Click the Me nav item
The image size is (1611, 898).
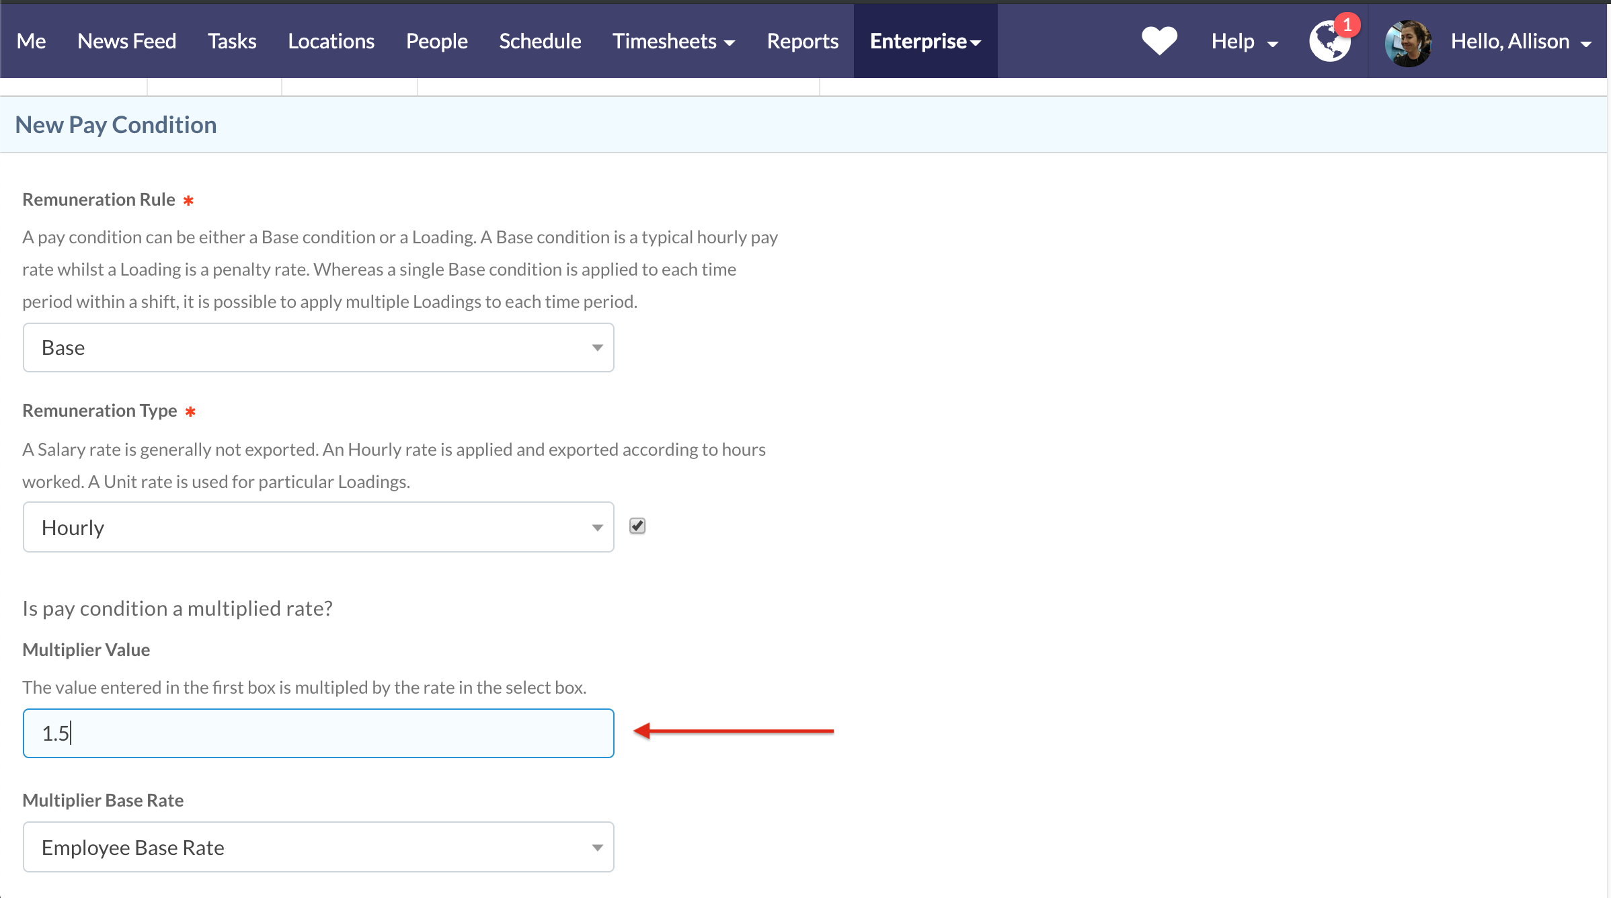[31, 41]
